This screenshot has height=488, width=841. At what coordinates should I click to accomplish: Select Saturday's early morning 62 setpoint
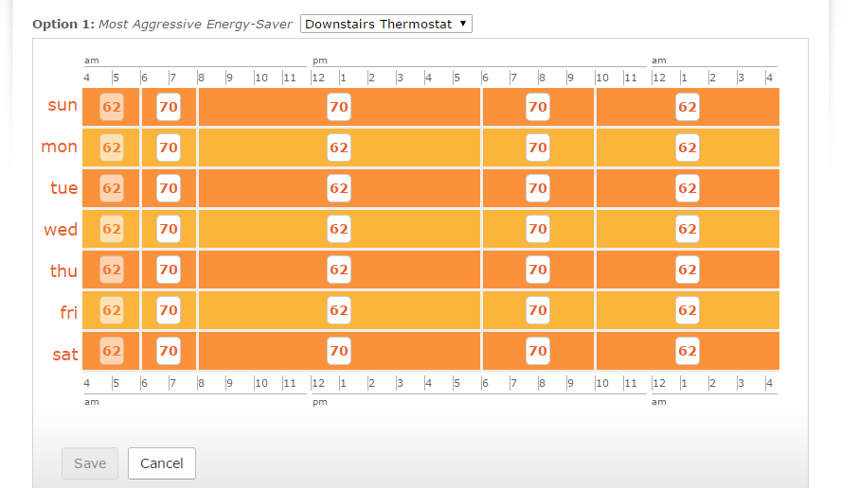pyautogui.click(x=112, y=351)
